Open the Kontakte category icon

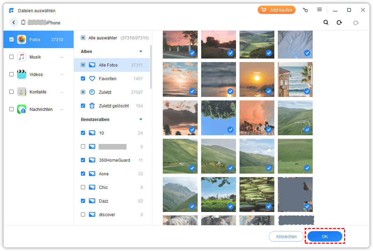[x=22, y=92]
